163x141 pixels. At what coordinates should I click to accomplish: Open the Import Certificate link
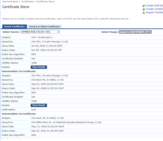[154, 12]
